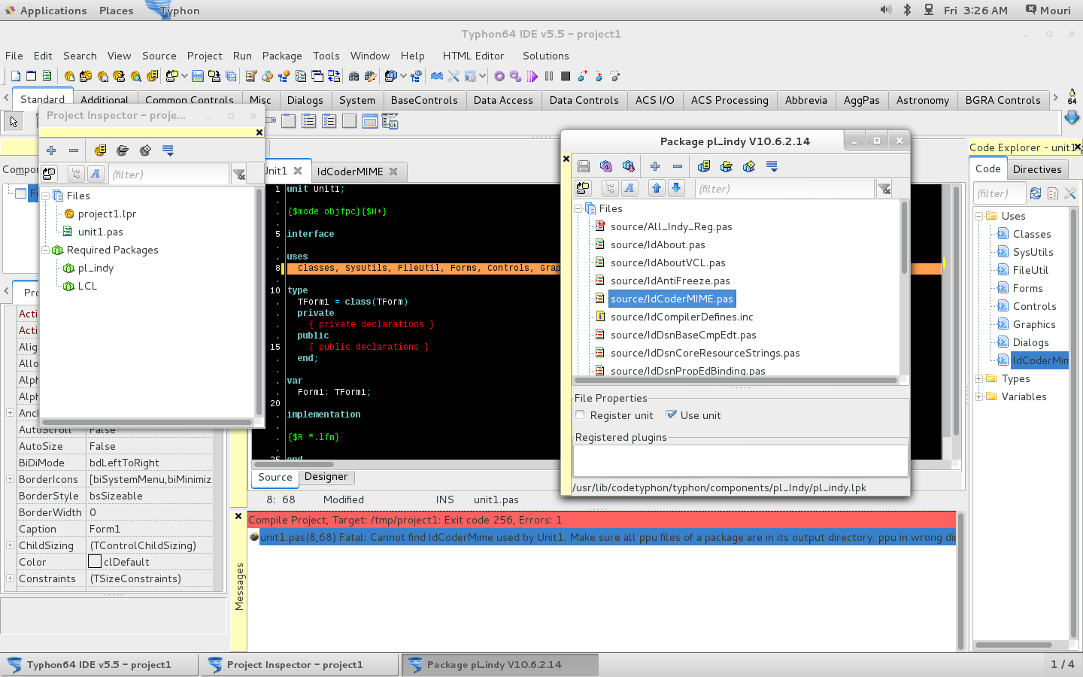Expand Types node in Code Explorer
This screenshot has height=677, width=1083.
pyautogui.click(x=979, y=378)
